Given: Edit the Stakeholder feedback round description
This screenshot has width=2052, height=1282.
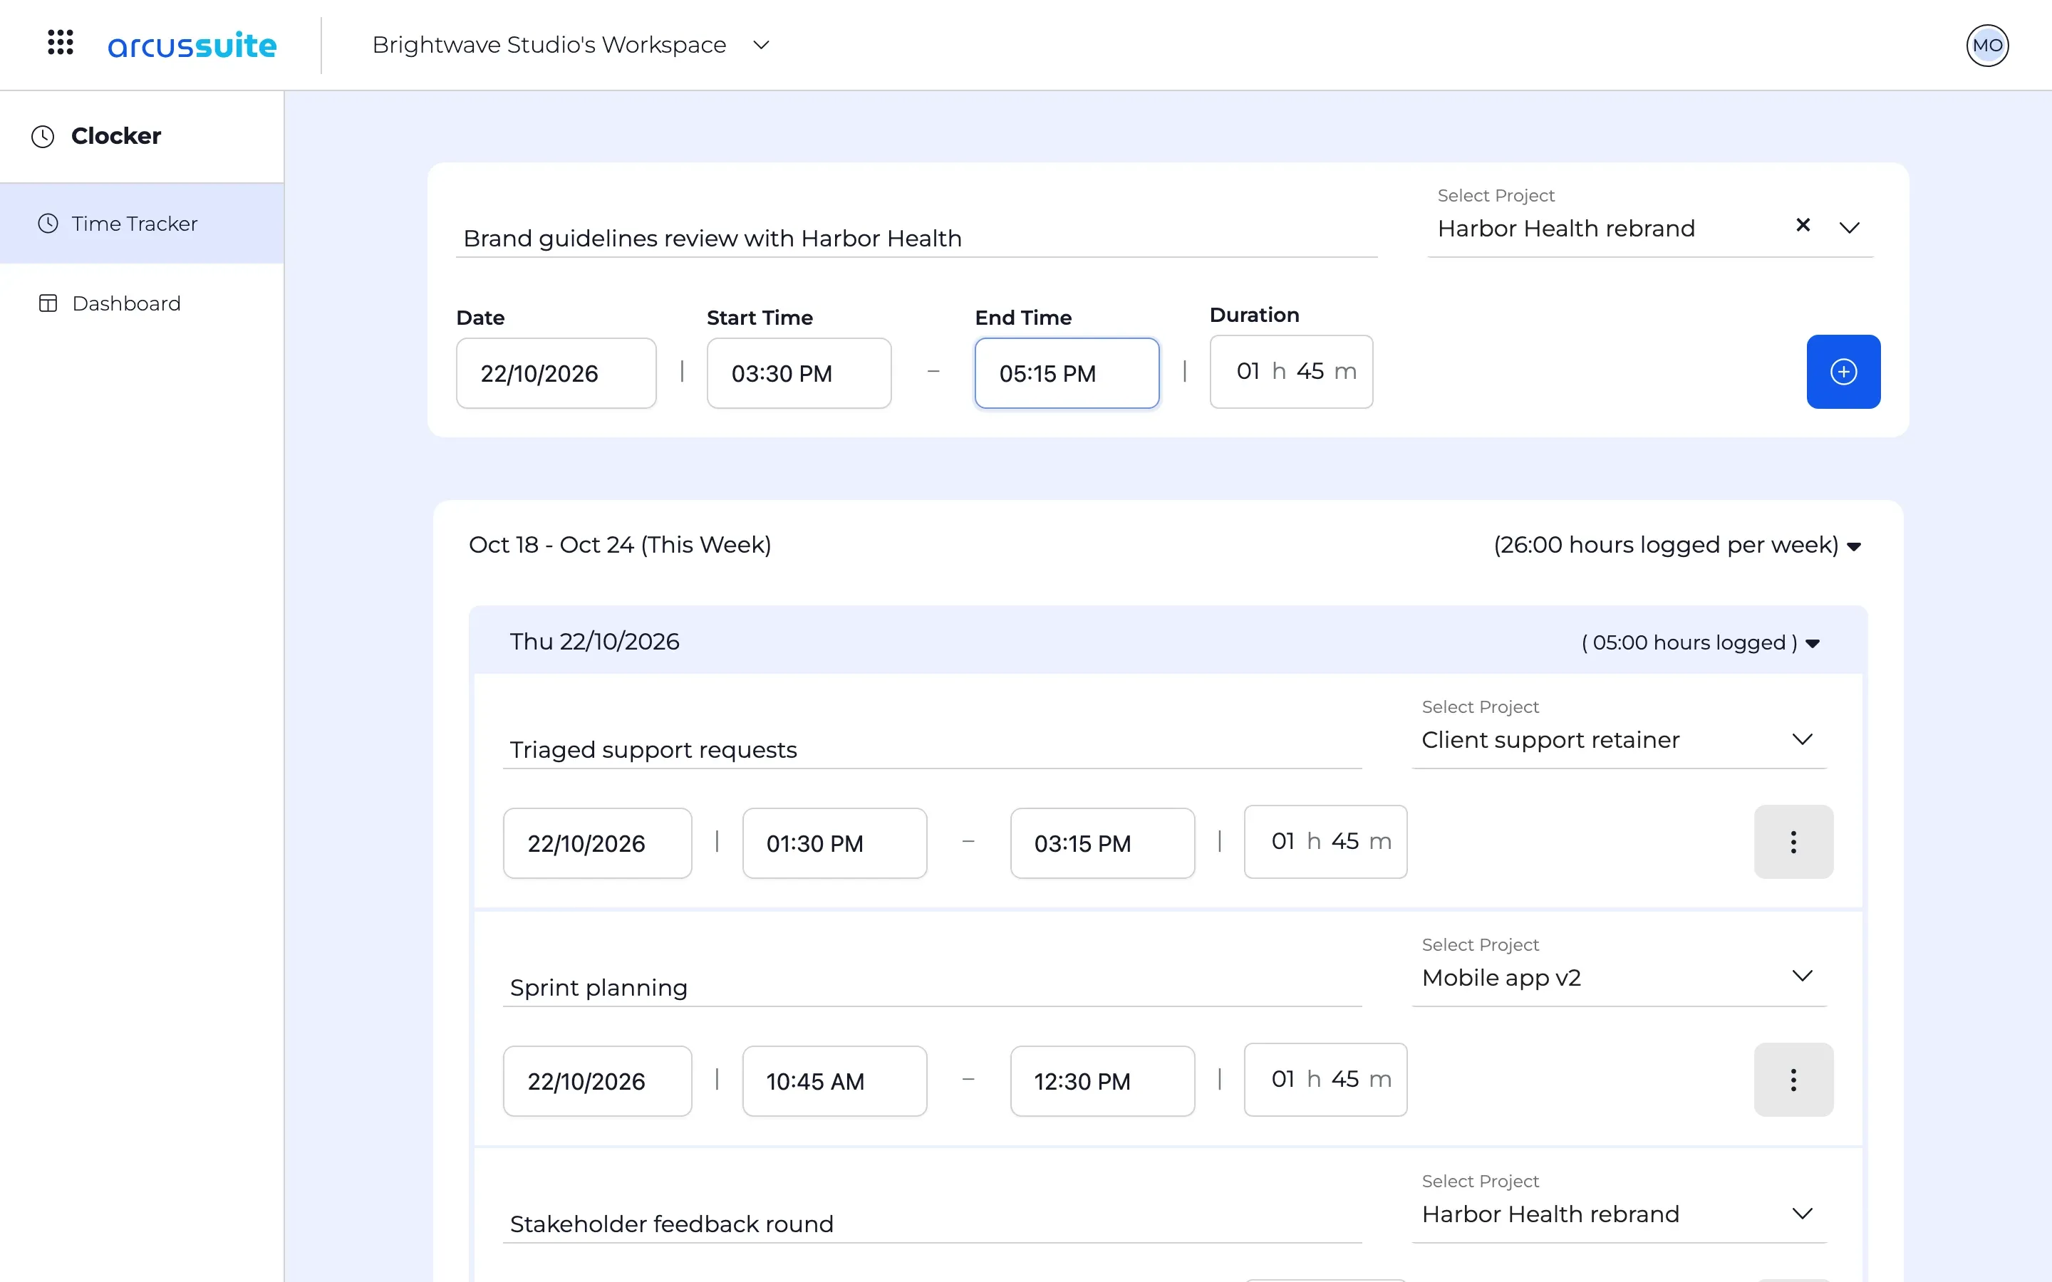Looking at the screenshot, I should pyautogui.click(x=932, y=1224).
